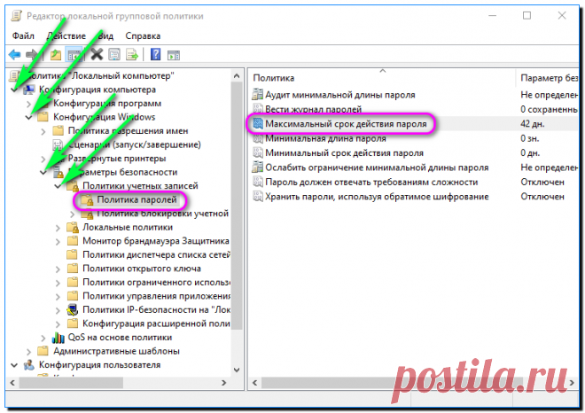585x413 pixels.
Task: Click the Up one level folder icon
Action: click(x=56, y=55)
